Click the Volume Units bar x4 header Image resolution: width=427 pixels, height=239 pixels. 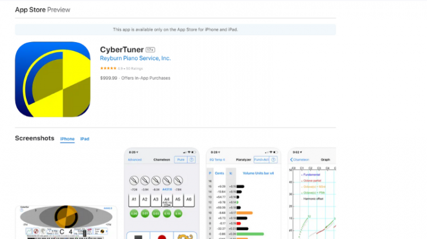(x=258, y=174)
